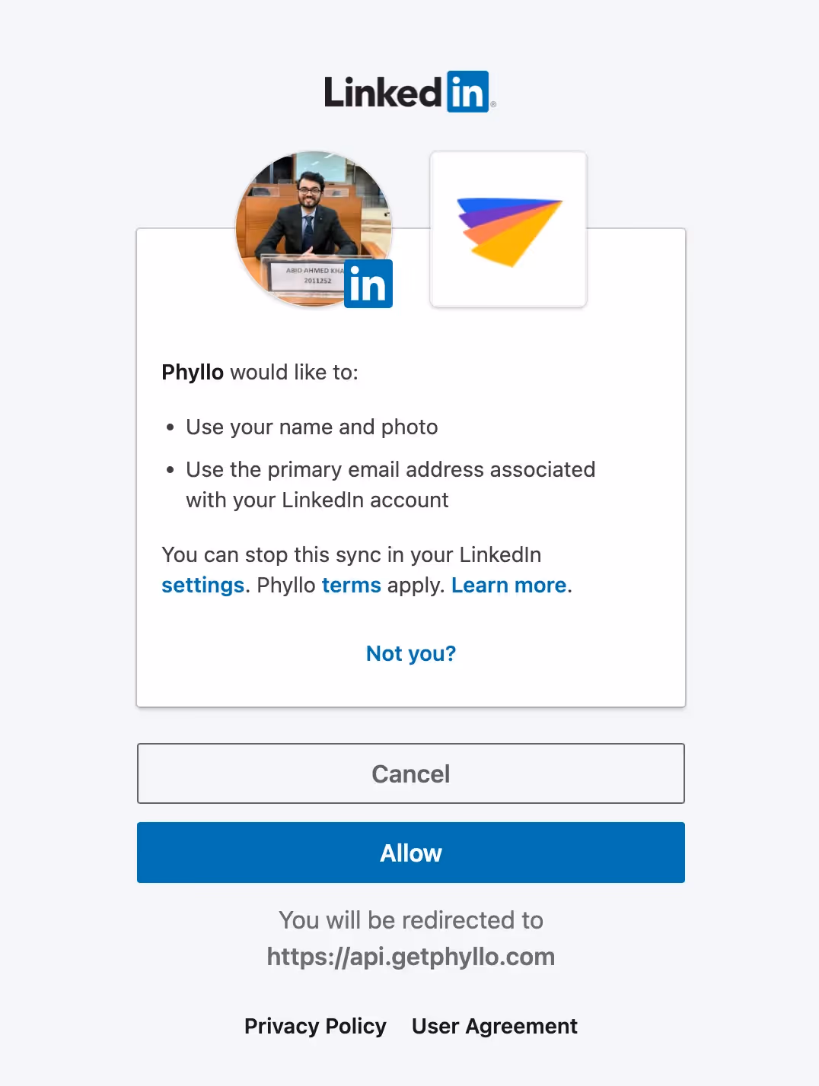Cancel the Phyllo authorization
Image resolution: width=819 pixels, height=1086 pixels.
click(410, 773)
